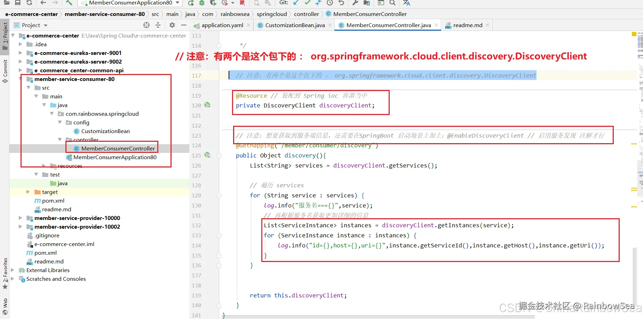
Task: Close the CustomizationBean.java tab
Action: click(x=330, y=25)
